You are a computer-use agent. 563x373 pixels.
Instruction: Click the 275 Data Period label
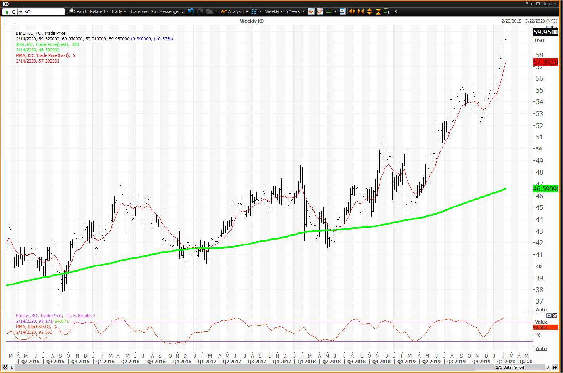(510, 367)
